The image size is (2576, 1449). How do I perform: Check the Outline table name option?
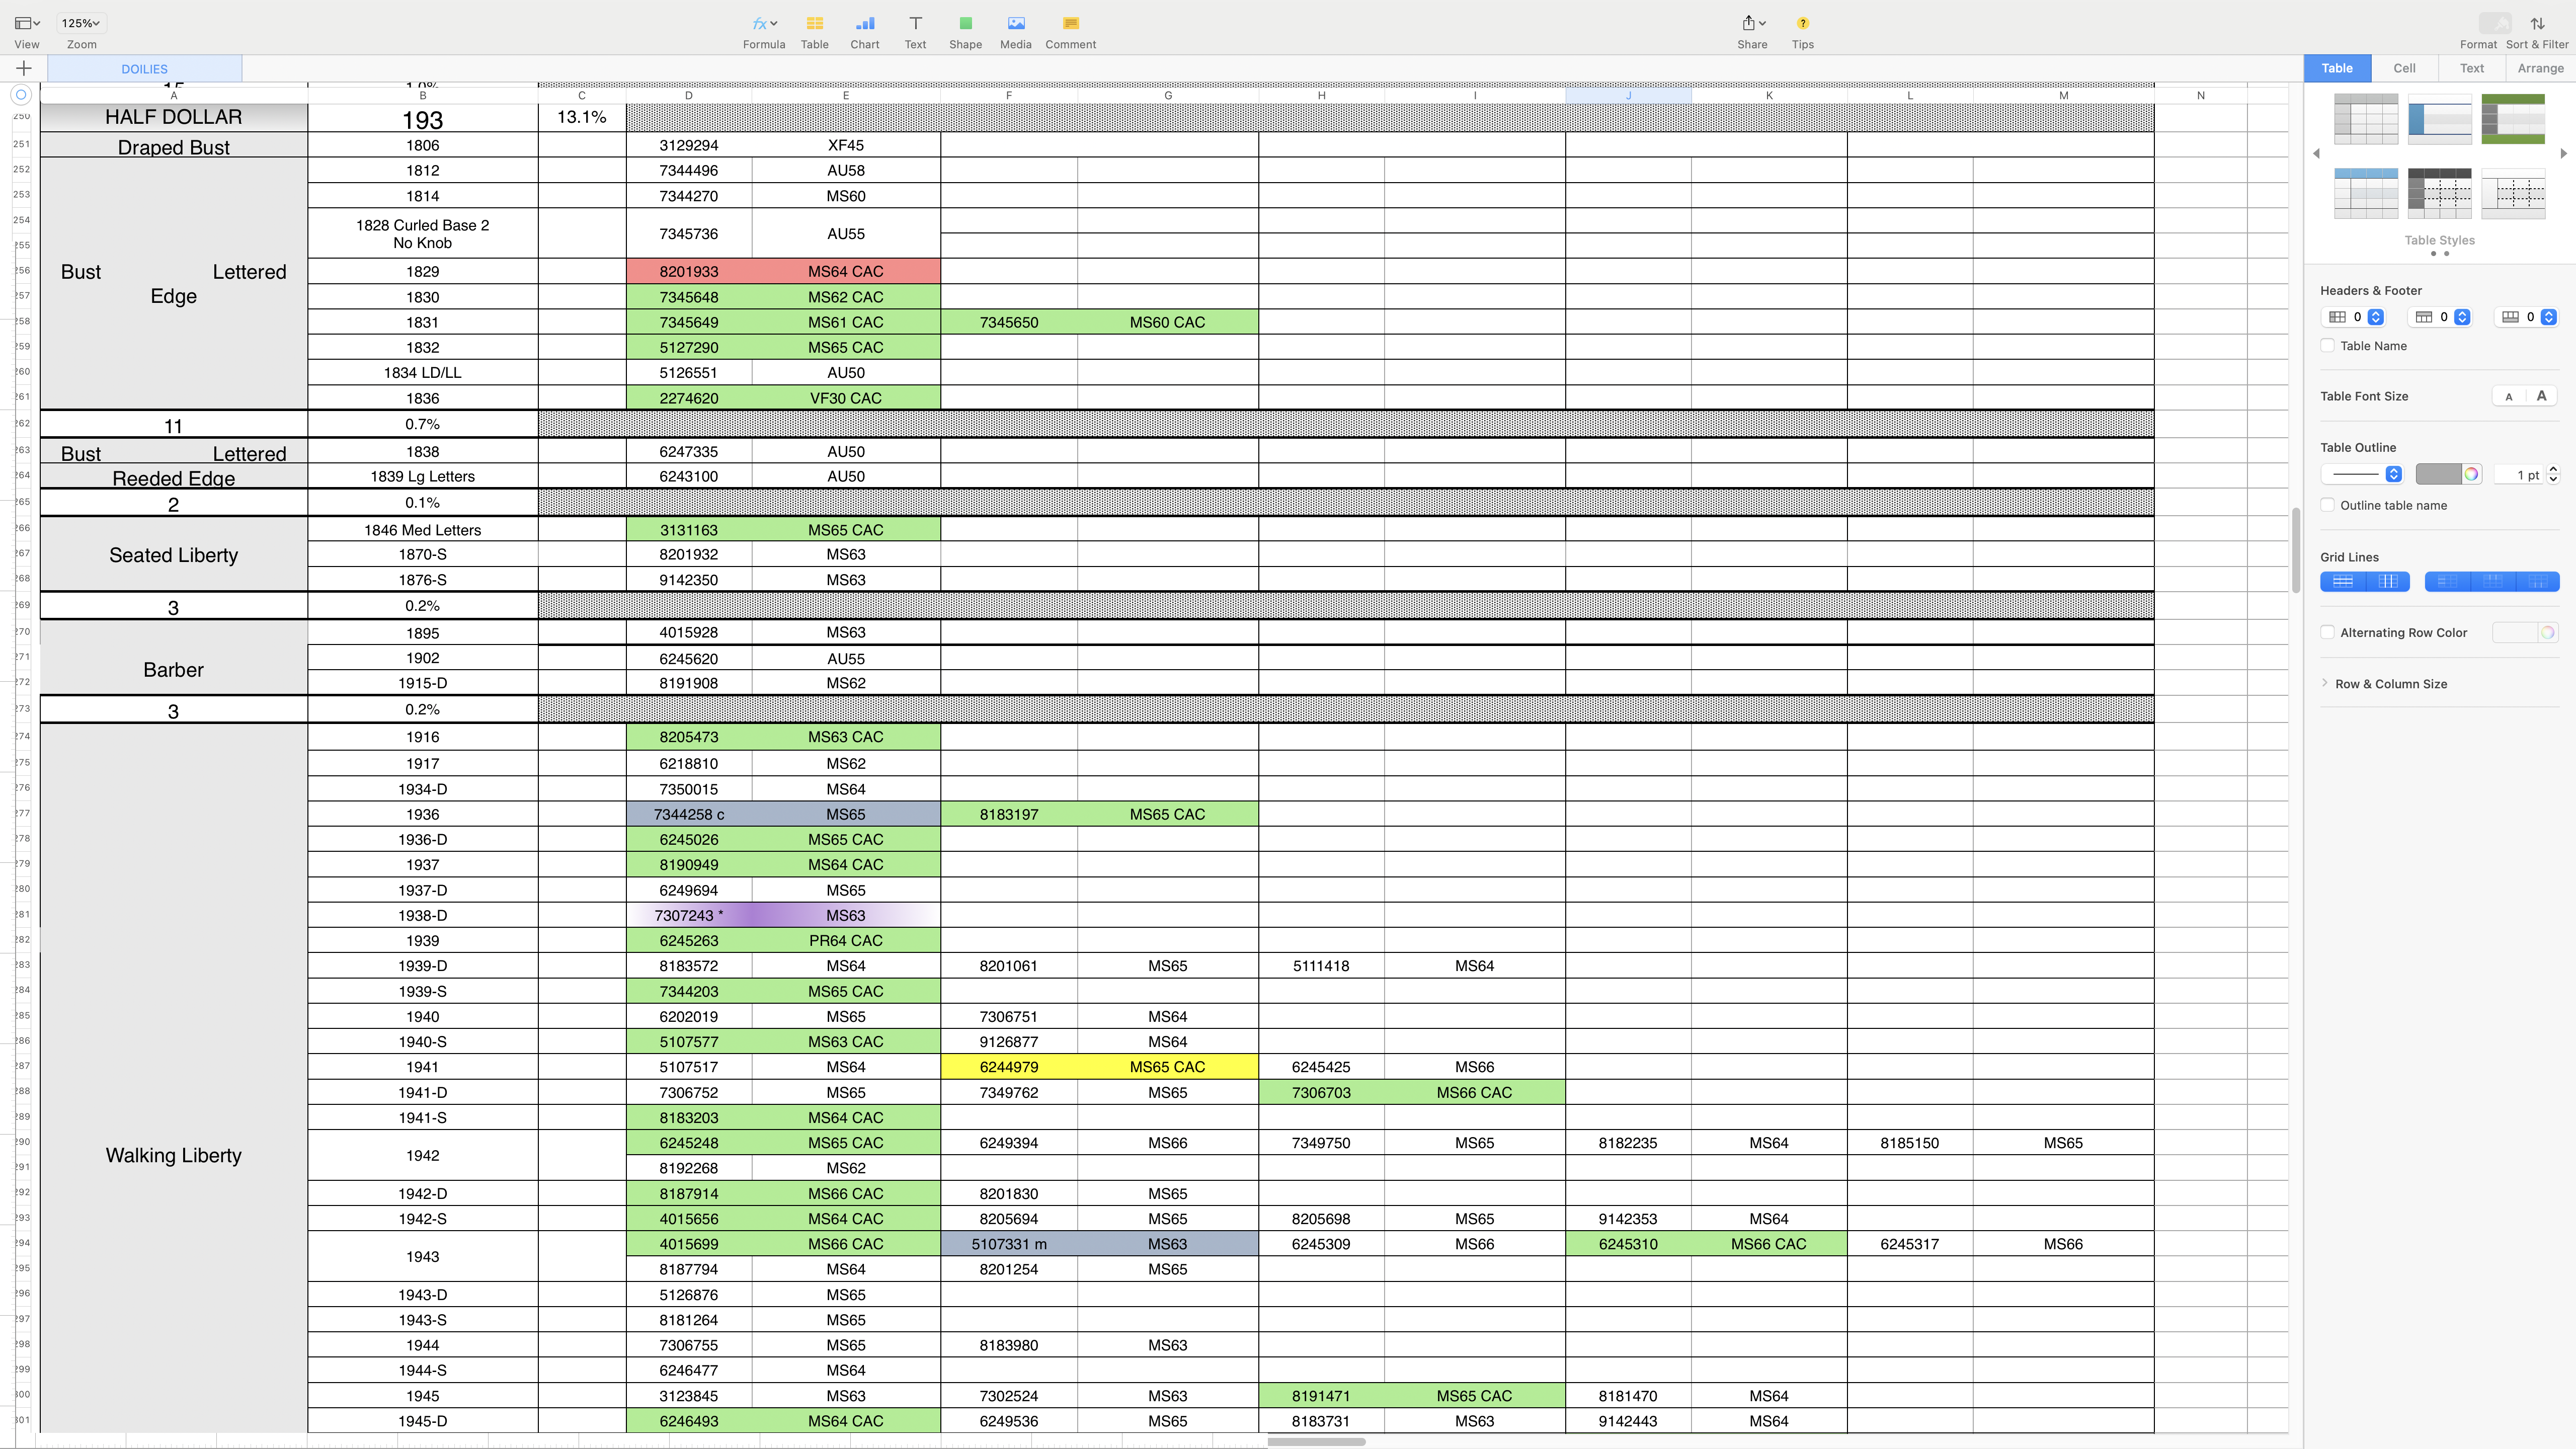[2327, 505]
